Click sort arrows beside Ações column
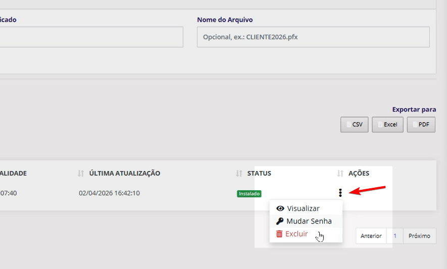This screenshot has height=269, width=447. click(340, 173)
